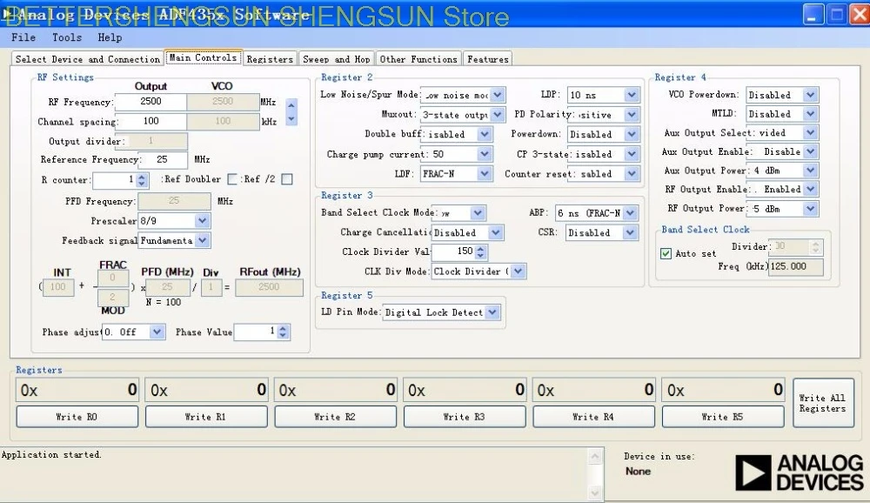The image size is (870, 503).
Task: Minimize the ADF435x Software window
Action: click(813, 15)
